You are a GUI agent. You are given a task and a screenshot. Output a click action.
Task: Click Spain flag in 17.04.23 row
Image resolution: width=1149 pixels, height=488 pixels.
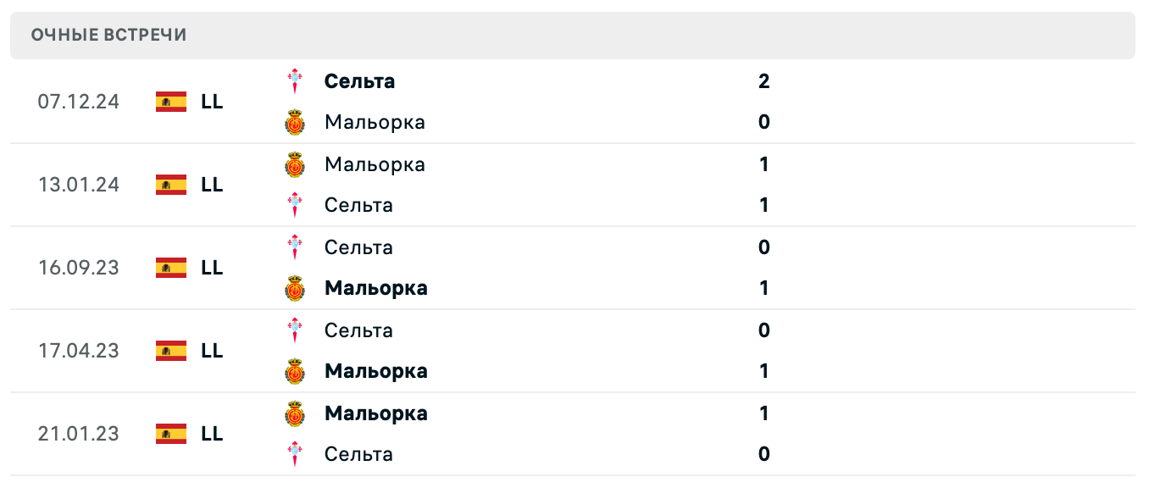tap(171, 351)
